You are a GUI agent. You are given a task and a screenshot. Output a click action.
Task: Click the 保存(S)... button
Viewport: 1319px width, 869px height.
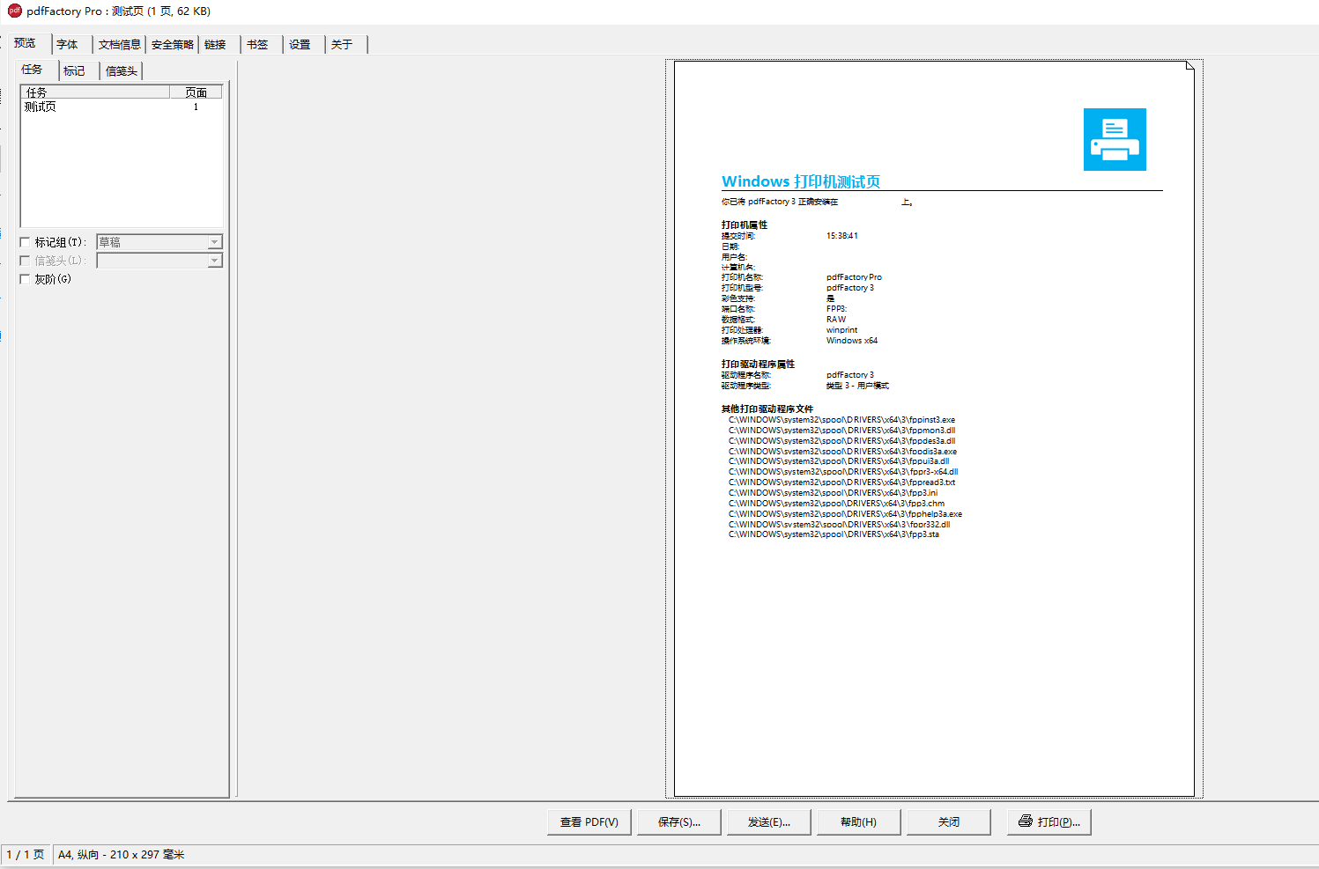click(x=679, y=822)
